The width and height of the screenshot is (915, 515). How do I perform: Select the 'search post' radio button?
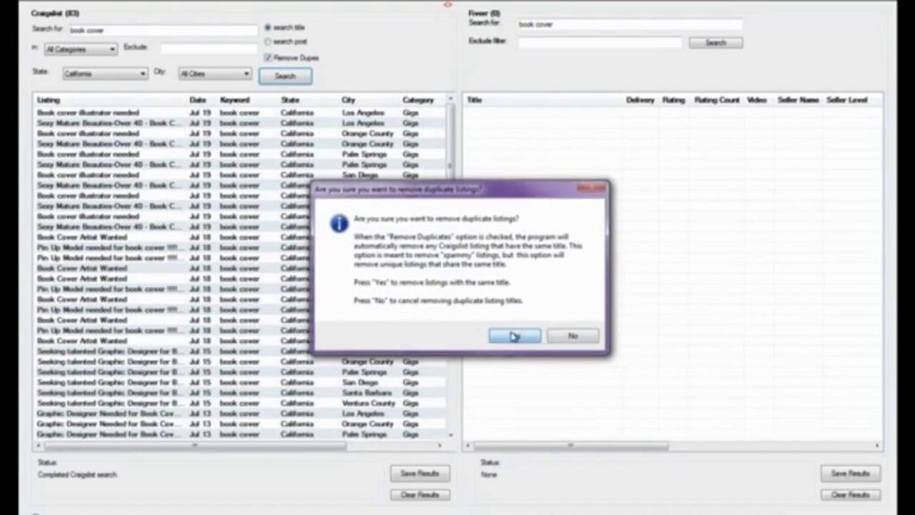pyautogui.click(x=268, y=42)
